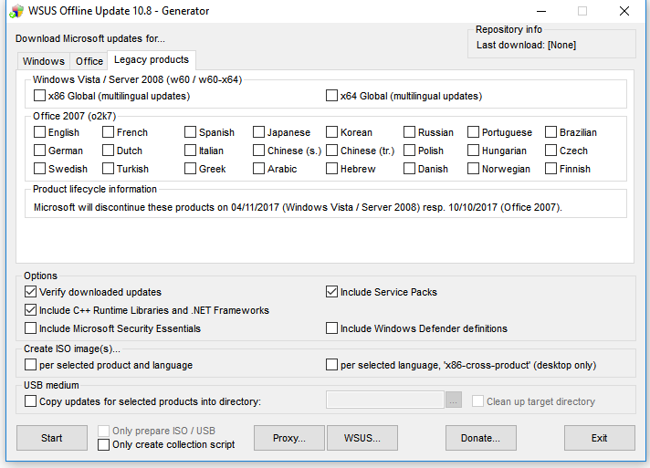The height and width of the screenshot is (468, 650).
Task: Click the Donate button
Action: point(481,438)
